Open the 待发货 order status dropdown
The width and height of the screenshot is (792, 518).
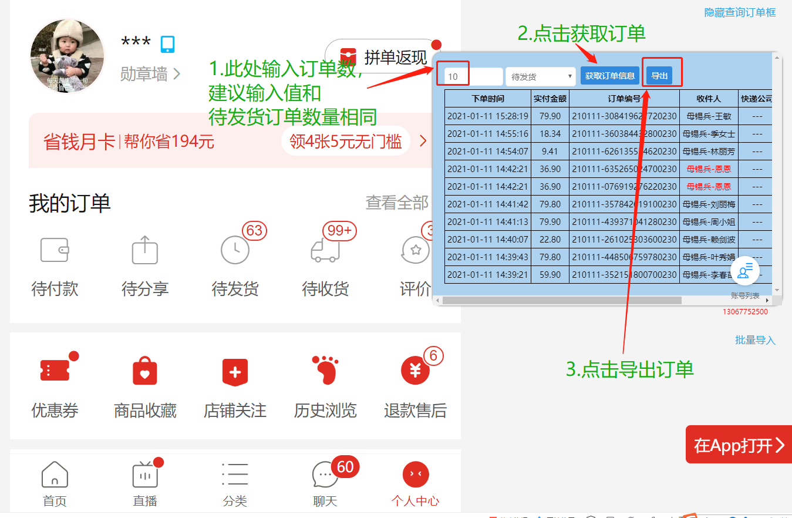pyautogui.click(x=541, y=76)
